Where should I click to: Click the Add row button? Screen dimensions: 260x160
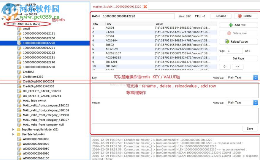coord(238,25)
